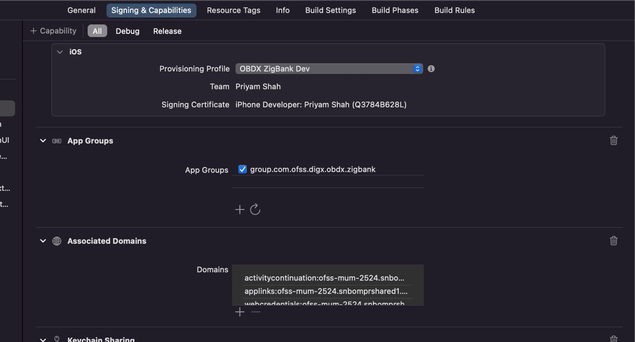
Task: Open the Provisioning Profile dropdown
Action: (x=329, y=69)
